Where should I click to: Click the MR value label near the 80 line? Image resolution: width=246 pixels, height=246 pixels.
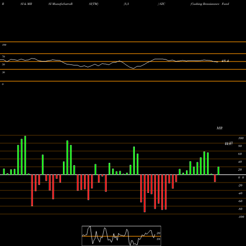229,144
